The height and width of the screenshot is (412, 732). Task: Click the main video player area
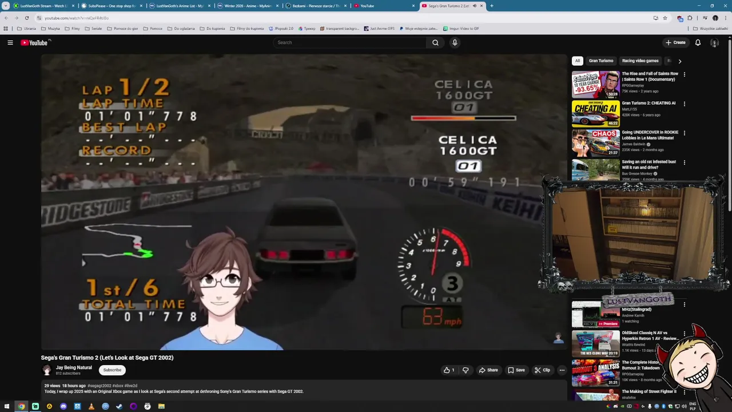304,202
